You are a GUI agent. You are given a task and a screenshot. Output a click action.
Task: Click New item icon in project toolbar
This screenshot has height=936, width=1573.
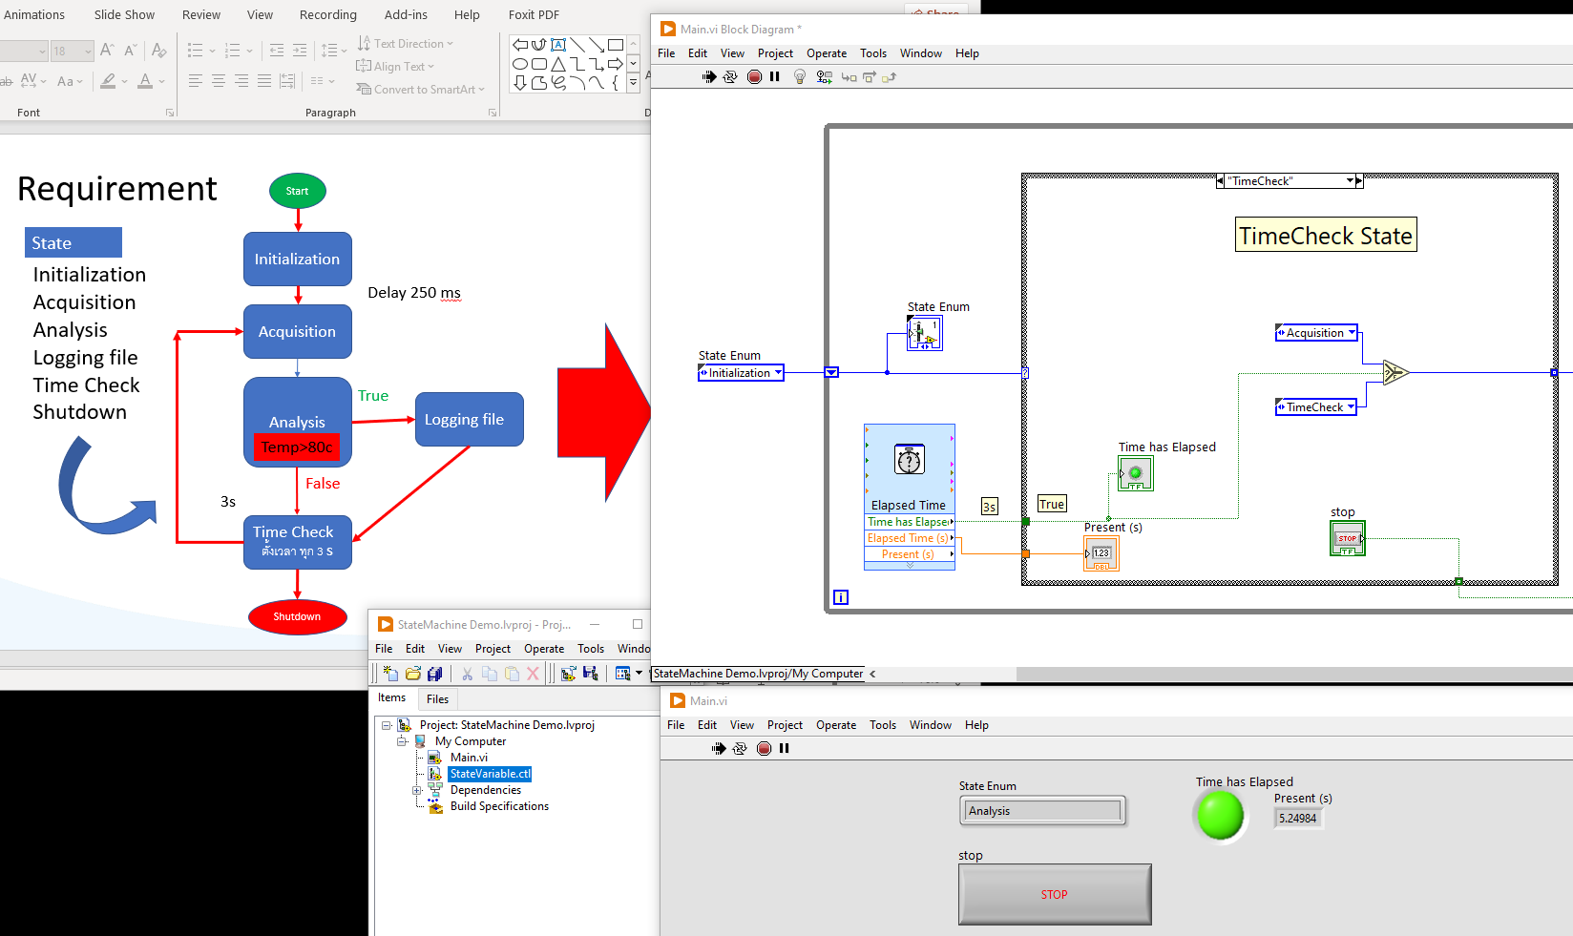point(390,674)
